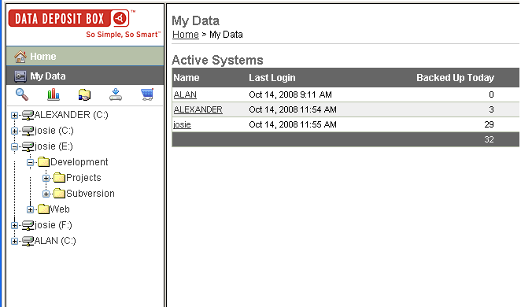Click the Data Deposit Box logo
This screenshot has width=521, height=307.
(x=68, y=18)
